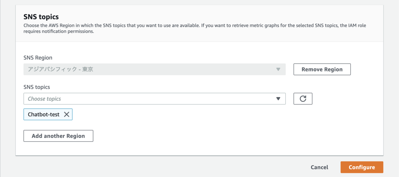Click the SNS topics label above the dropdown
The height and width of the screenshot is (177, 399).
37,87
